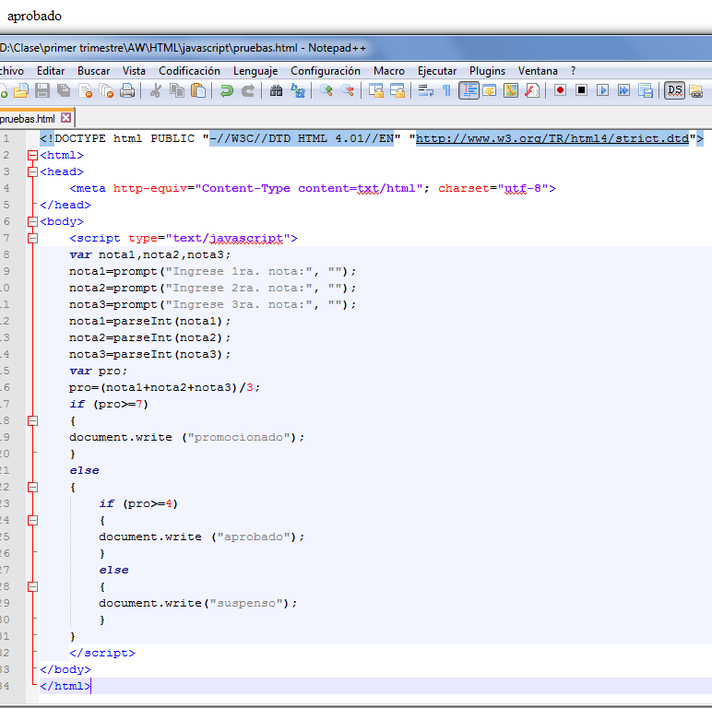This screenshot has width=712, height=708.
Task: Cut selection using the scissors icon
Action: 155,90
